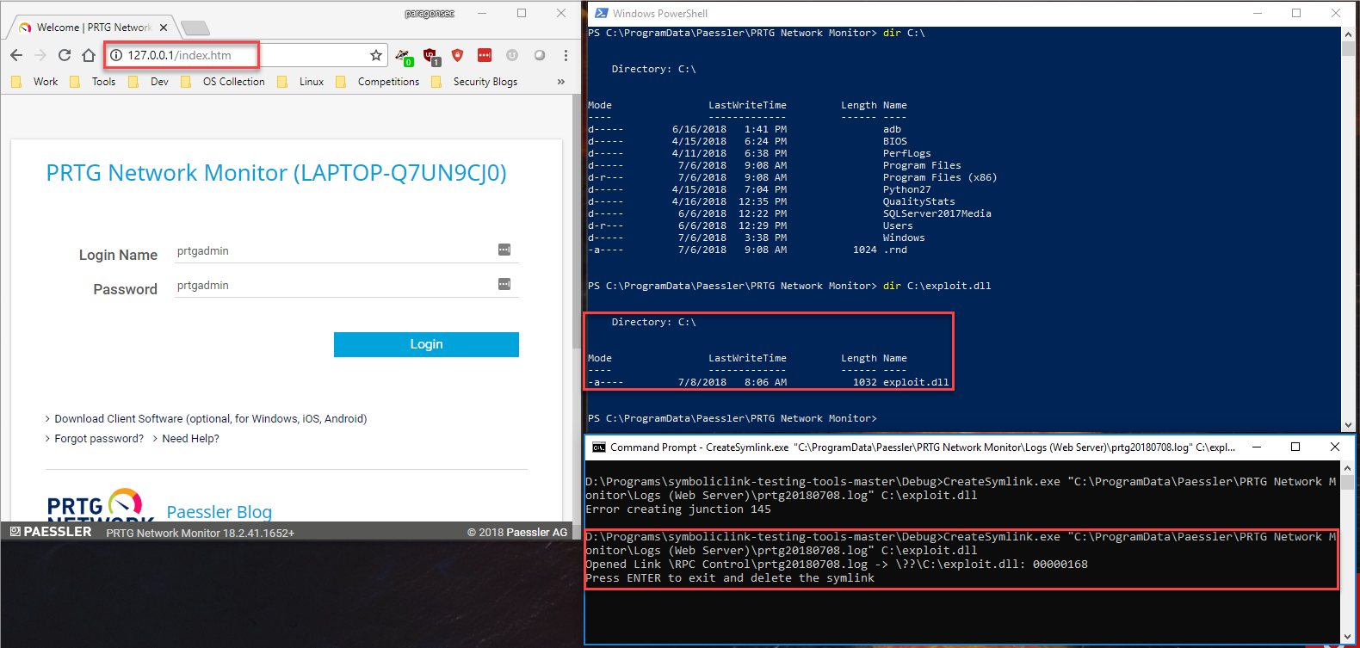Open Chrome three-dot menu

coord(566,55)
